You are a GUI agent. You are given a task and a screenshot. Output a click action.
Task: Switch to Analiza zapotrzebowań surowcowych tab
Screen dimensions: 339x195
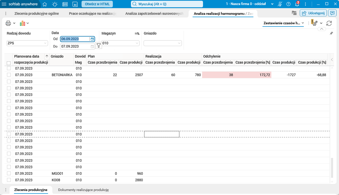pyautogui.click(x=154, y=13)
